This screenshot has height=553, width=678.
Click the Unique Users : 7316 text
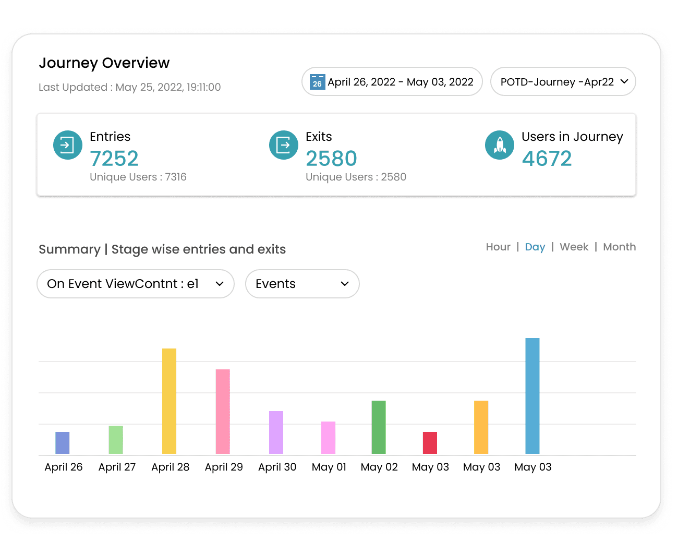138,177
